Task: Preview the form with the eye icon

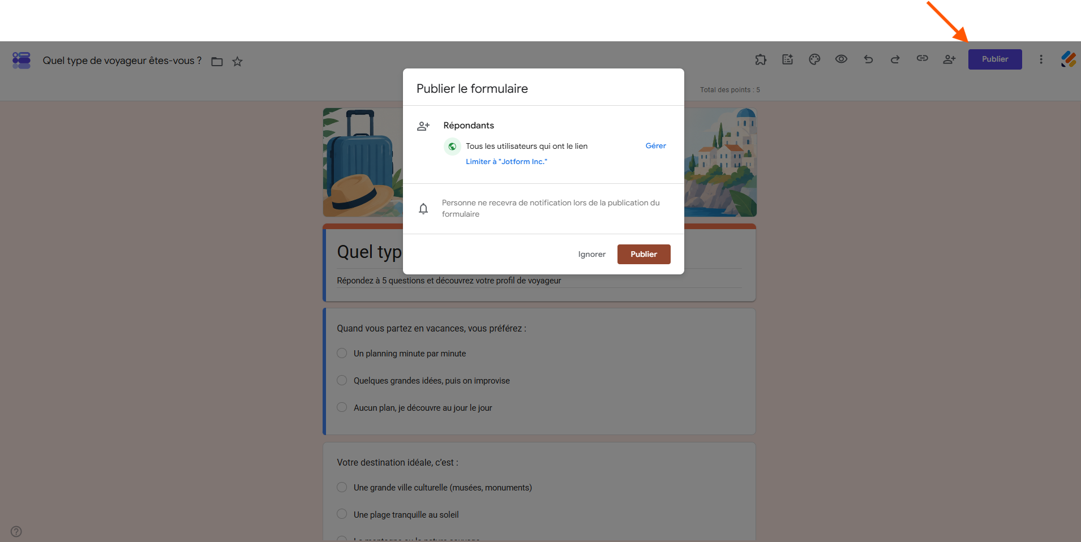Action: pyautogui.click(x=842, y=59)
